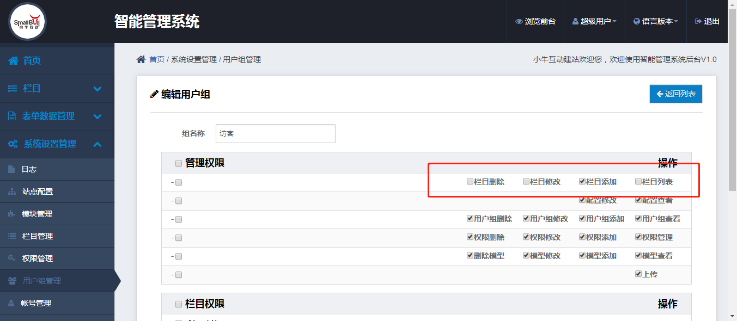Toggle the 管理权限 select-all checkbox

point(179,163)
